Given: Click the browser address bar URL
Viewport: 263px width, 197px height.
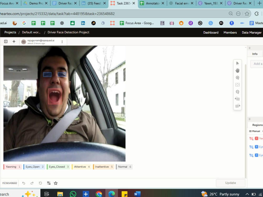Looking at the screenshot, I should coord(57,14).
